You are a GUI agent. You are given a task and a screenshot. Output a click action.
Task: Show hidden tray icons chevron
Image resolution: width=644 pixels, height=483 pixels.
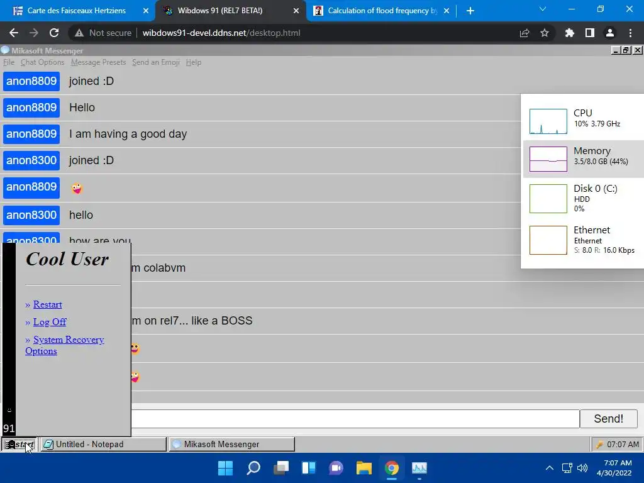pyautogui.click(x=550, y=468)
